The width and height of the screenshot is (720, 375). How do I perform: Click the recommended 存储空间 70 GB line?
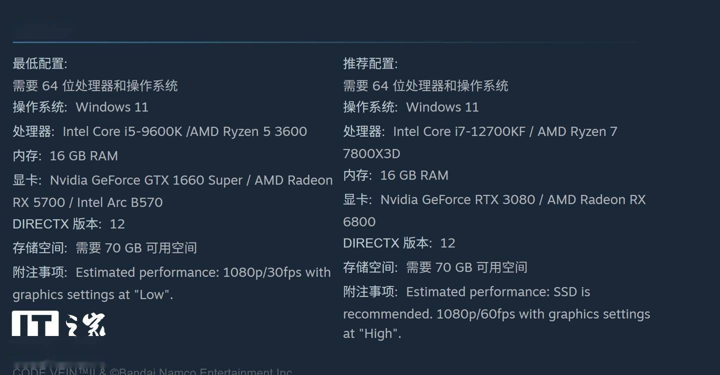point(435,267)
